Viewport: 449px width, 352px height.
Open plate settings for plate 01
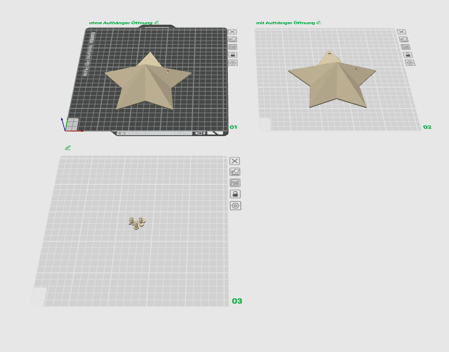coord(233,62)
